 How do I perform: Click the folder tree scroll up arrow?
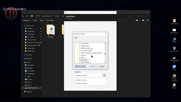point(105,43)
